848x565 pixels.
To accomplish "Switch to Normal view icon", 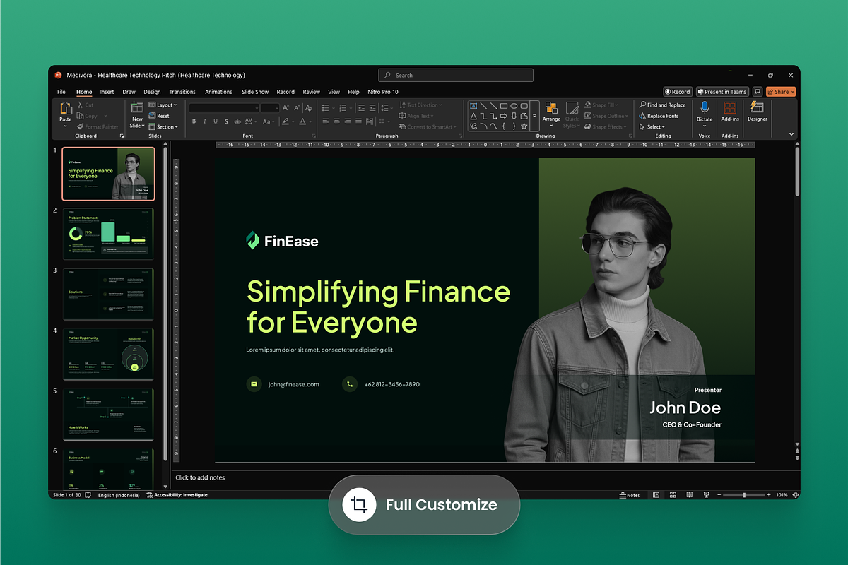I will click(x=656, y=495).
